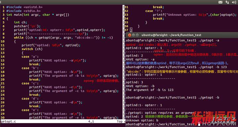Click 'getopt.c' file name in vim status line
238x127 pixels.
click(8, 121)
